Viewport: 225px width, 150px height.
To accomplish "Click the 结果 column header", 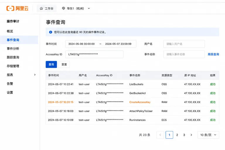I will (213, 75).
